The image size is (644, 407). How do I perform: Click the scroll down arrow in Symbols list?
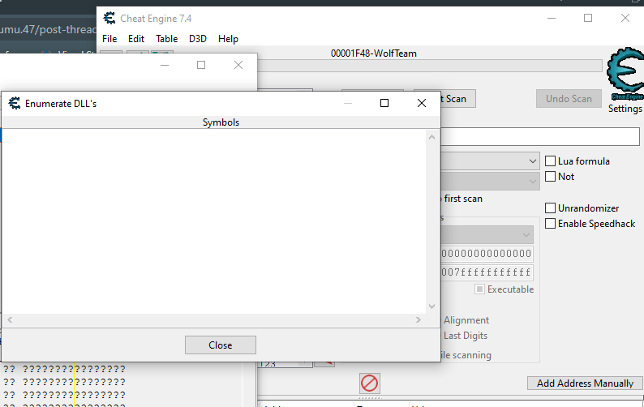pyautogui.click(x=431, y=306)
